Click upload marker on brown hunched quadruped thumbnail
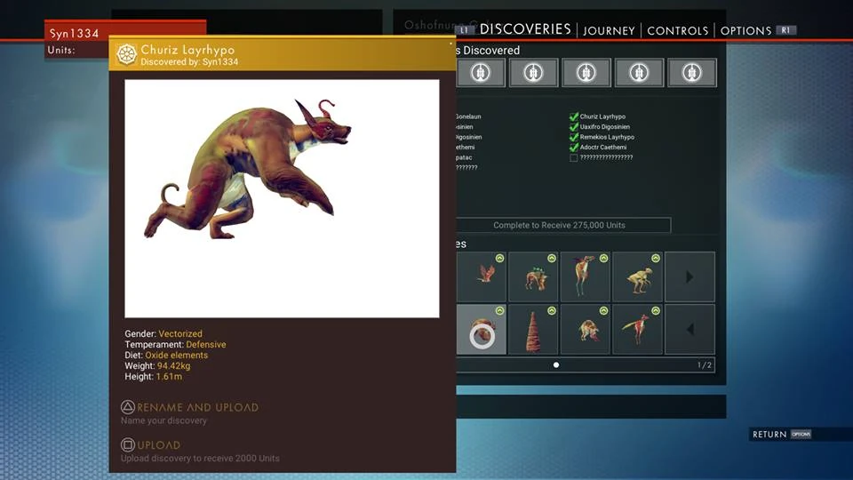853x480 pixels. coord(603,311)
